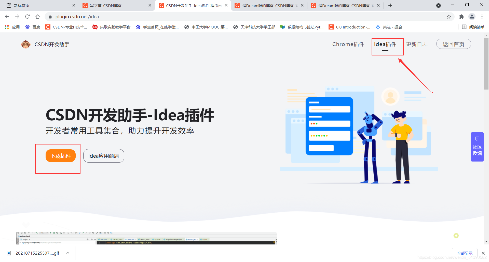Click the CSDN开发助手 site title
The height and width of the screenshot is (262, 489).
point(52,45)
